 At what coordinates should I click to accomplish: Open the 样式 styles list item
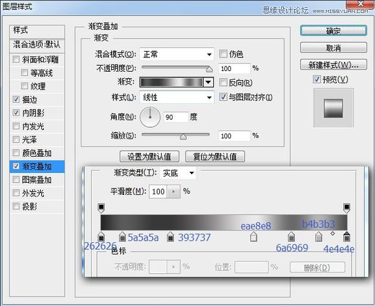(x=37, y=31)
